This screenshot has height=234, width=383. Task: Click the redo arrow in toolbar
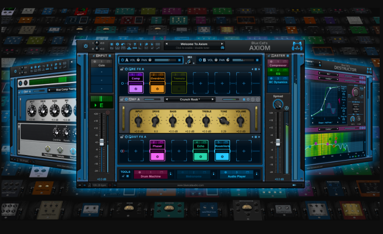pyautogui.click(x=129, y=44)
